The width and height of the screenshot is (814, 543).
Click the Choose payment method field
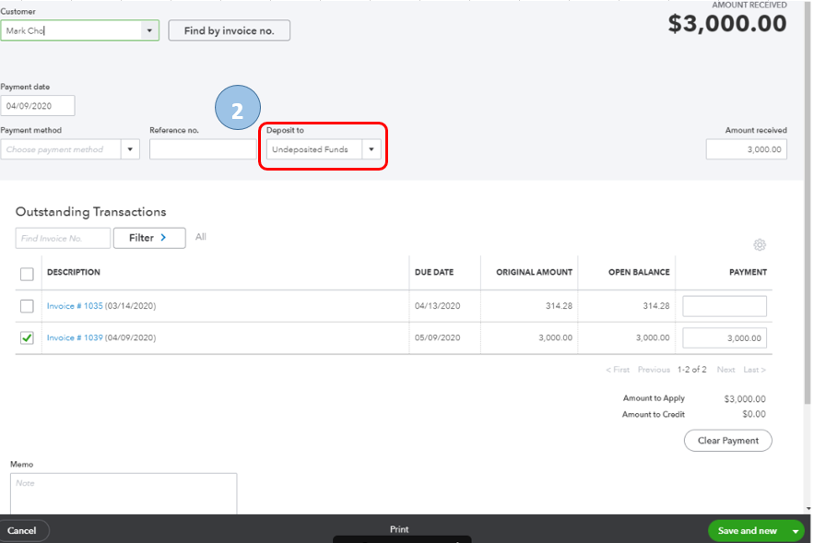pyautogui.click(x=61, y=149)
